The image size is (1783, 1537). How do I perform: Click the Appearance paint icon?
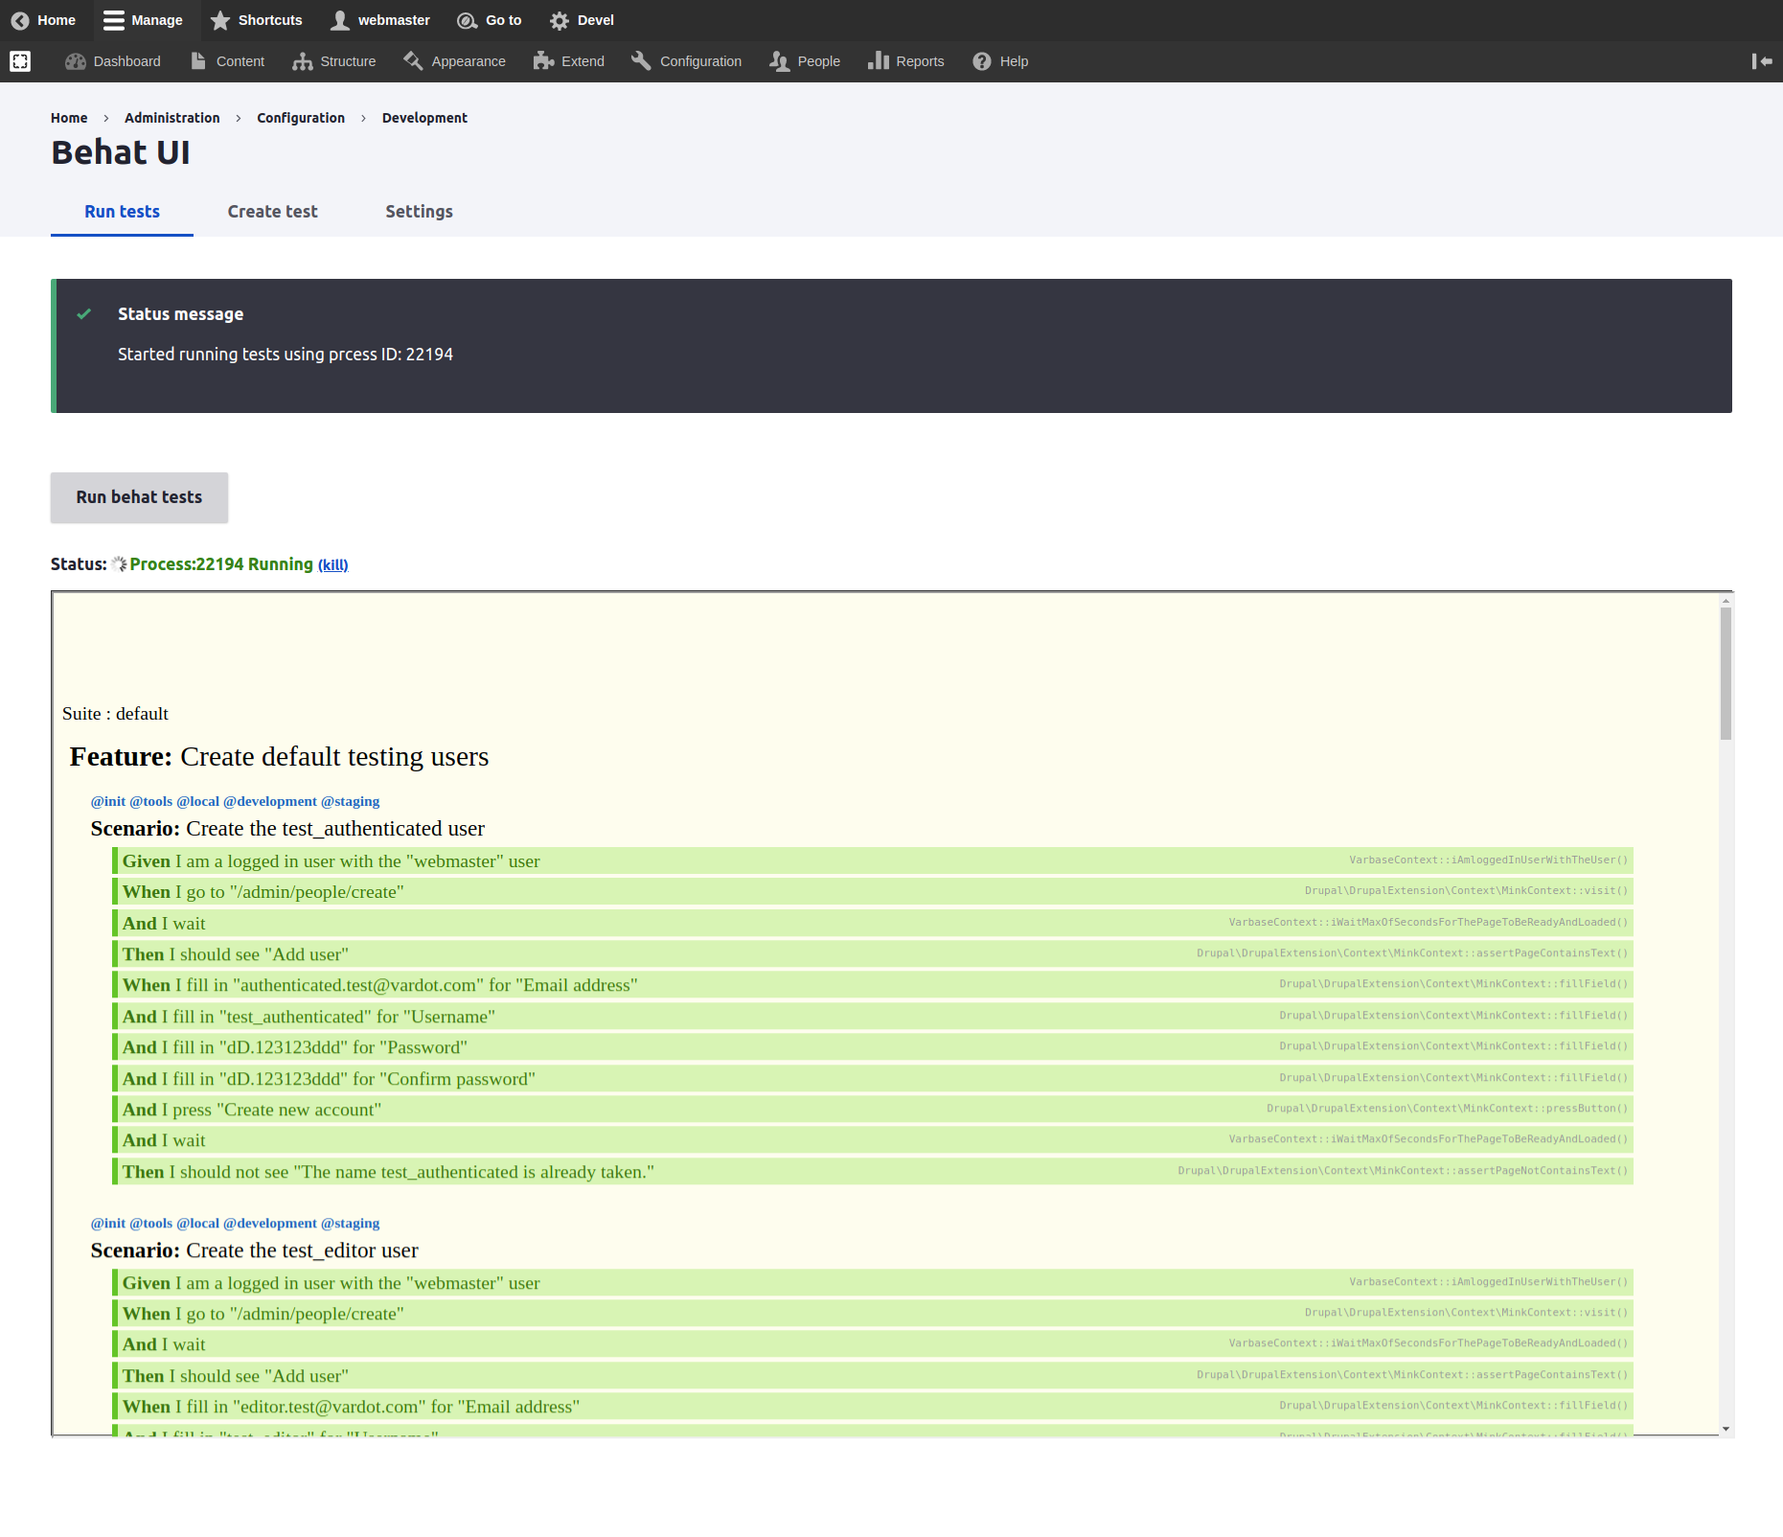pos(413,61)
